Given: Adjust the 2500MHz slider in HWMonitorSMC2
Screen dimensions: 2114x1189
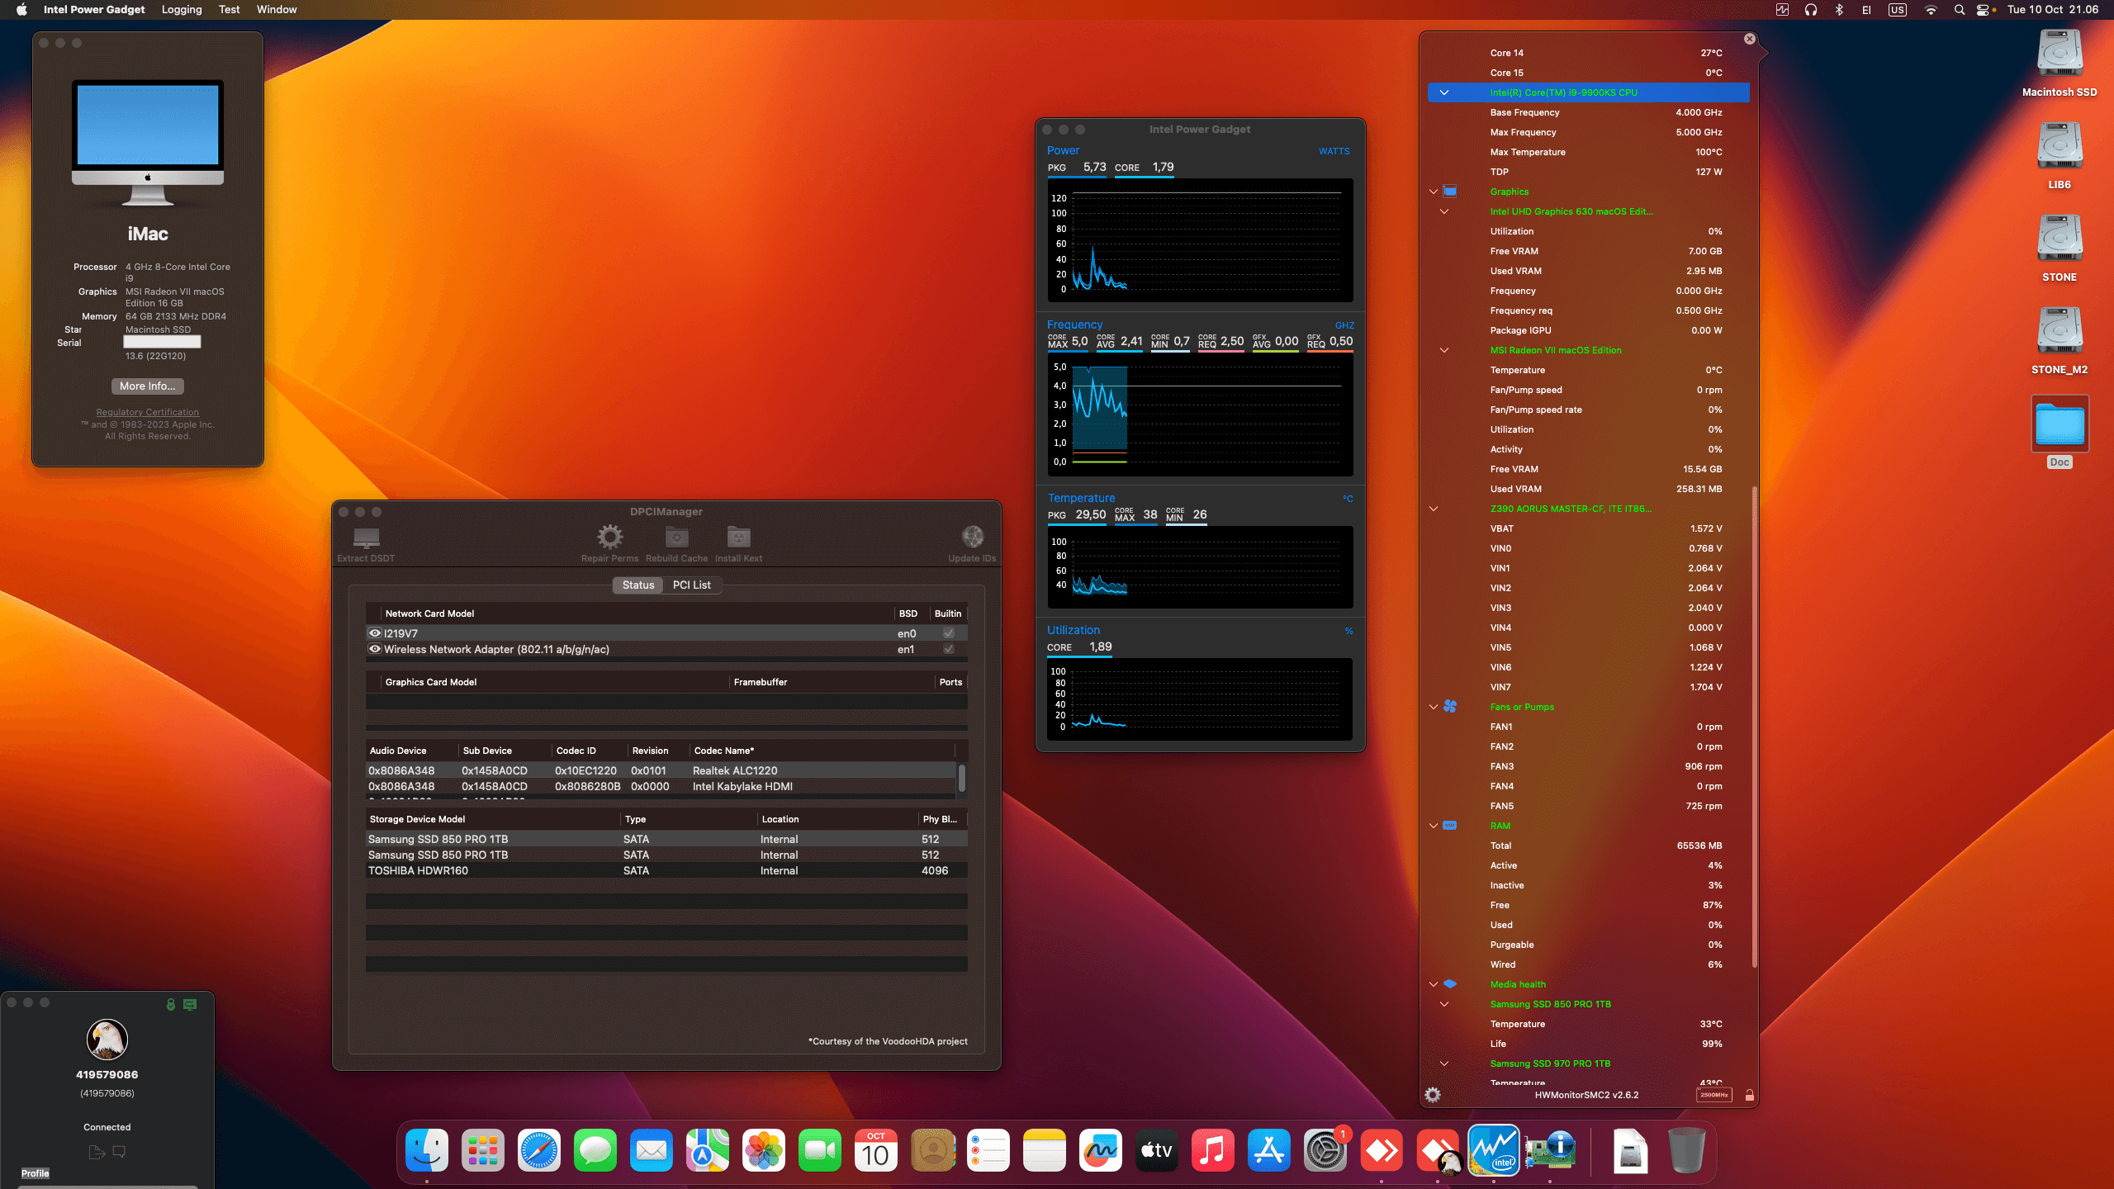Looking at the screenshot, I should pyautogui.click(x=1713, y=1095).
